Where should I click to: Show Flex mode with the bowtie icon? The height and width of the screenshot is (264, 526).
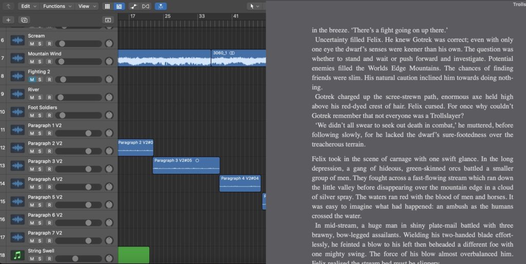click(x=145, y=6)
